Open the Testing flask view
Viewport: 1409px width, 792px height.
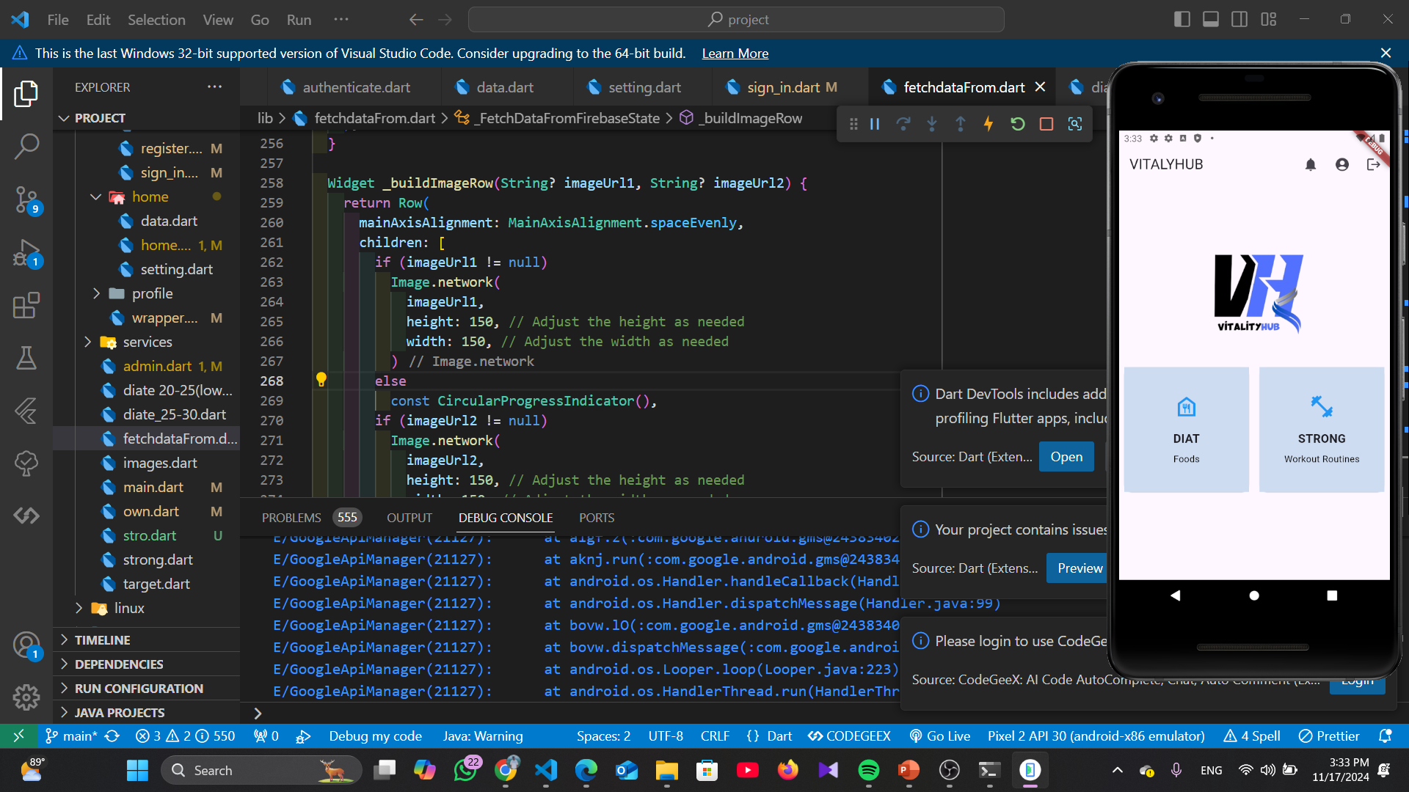click(26, 358)
